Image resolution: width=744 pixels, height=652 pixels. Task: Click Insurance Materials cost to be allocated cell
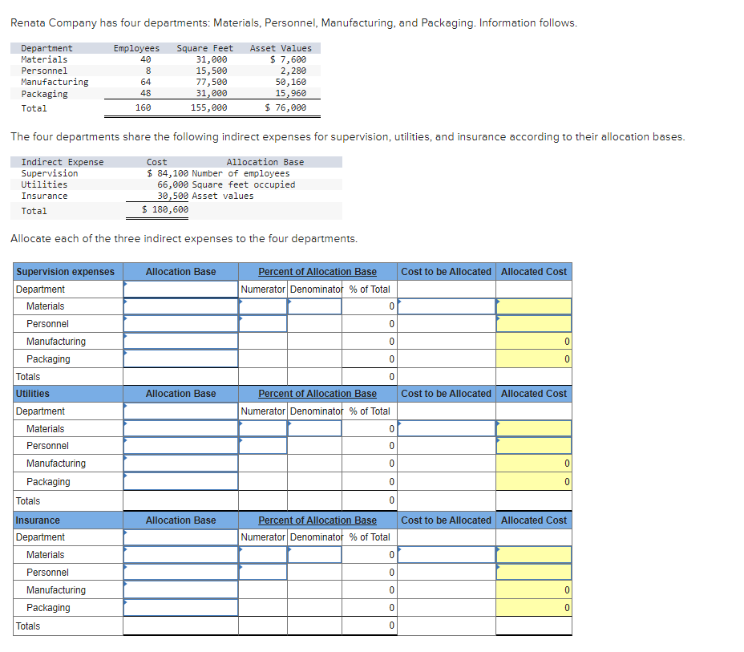point(447,555)
